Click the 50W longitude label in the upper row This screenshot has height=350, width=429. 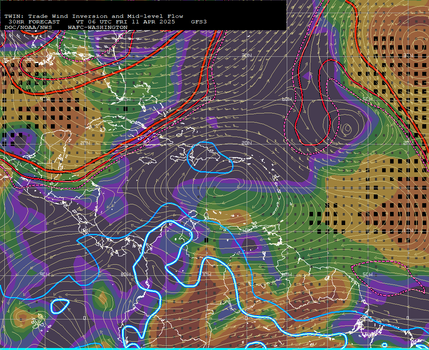coord(367,99)
